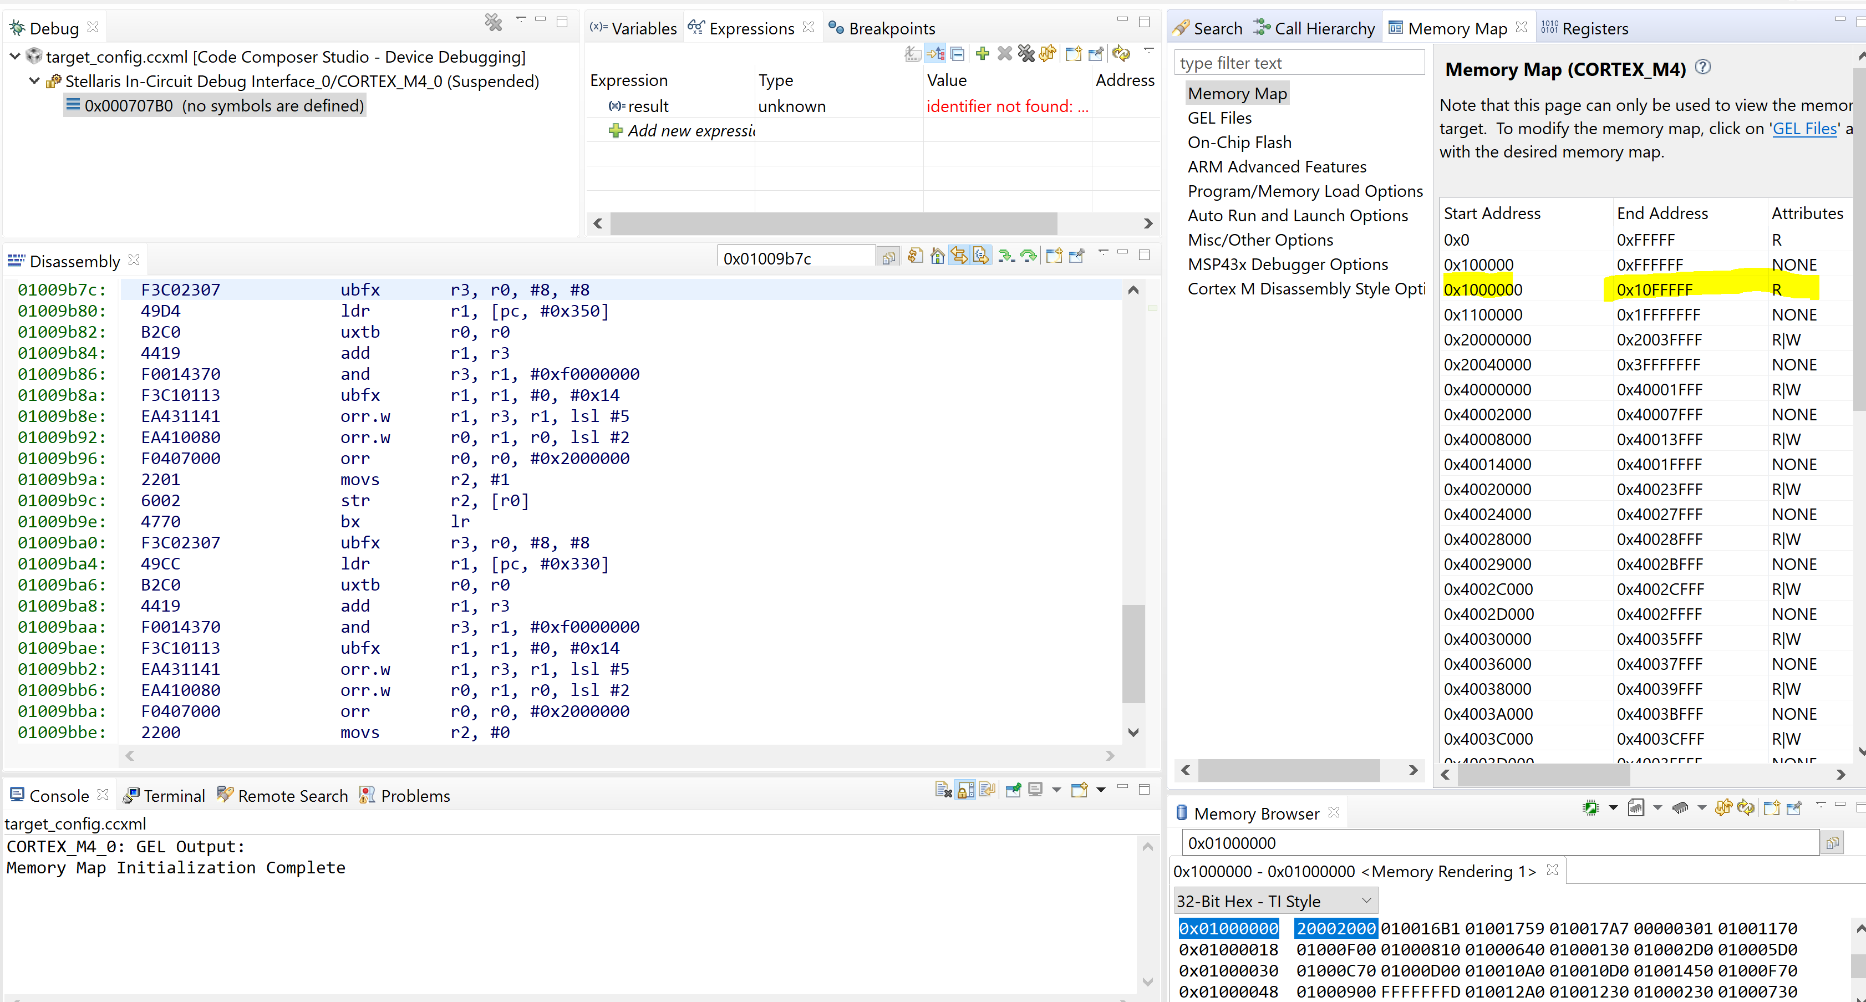Image resolution: width=1866 pixels, height=1002 pixels.
Task: Navigate to the PC home in Disassembly toolbar
Action: click(936, 256)
